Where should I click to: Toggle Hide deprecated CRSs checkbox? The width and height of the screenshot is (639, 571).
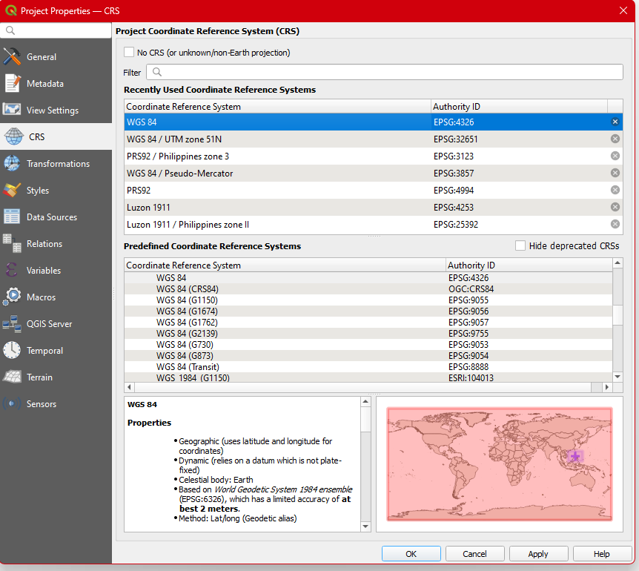pos(520,245)
